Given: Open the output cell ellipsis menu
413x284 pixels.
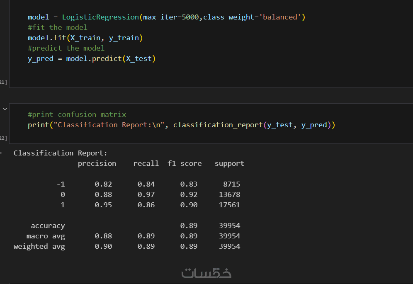Looking at the screenshot, I should click(1, 153).
